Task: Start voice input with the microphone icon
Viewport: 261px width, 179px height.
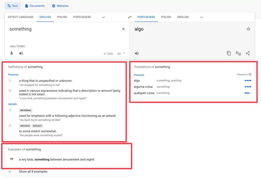Action: (x=11, y=53)
